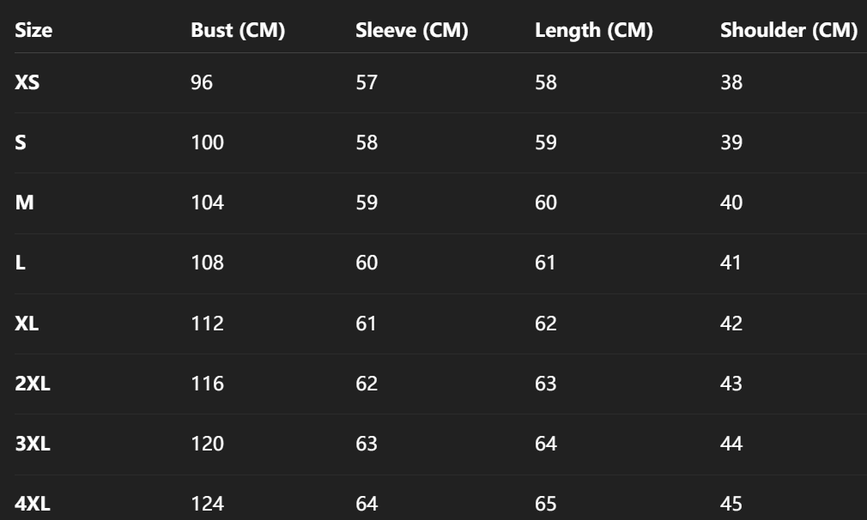The width and height of the screenshot is (867, 520).
Task: Click the Length (CM) column header
Action: 593,31
